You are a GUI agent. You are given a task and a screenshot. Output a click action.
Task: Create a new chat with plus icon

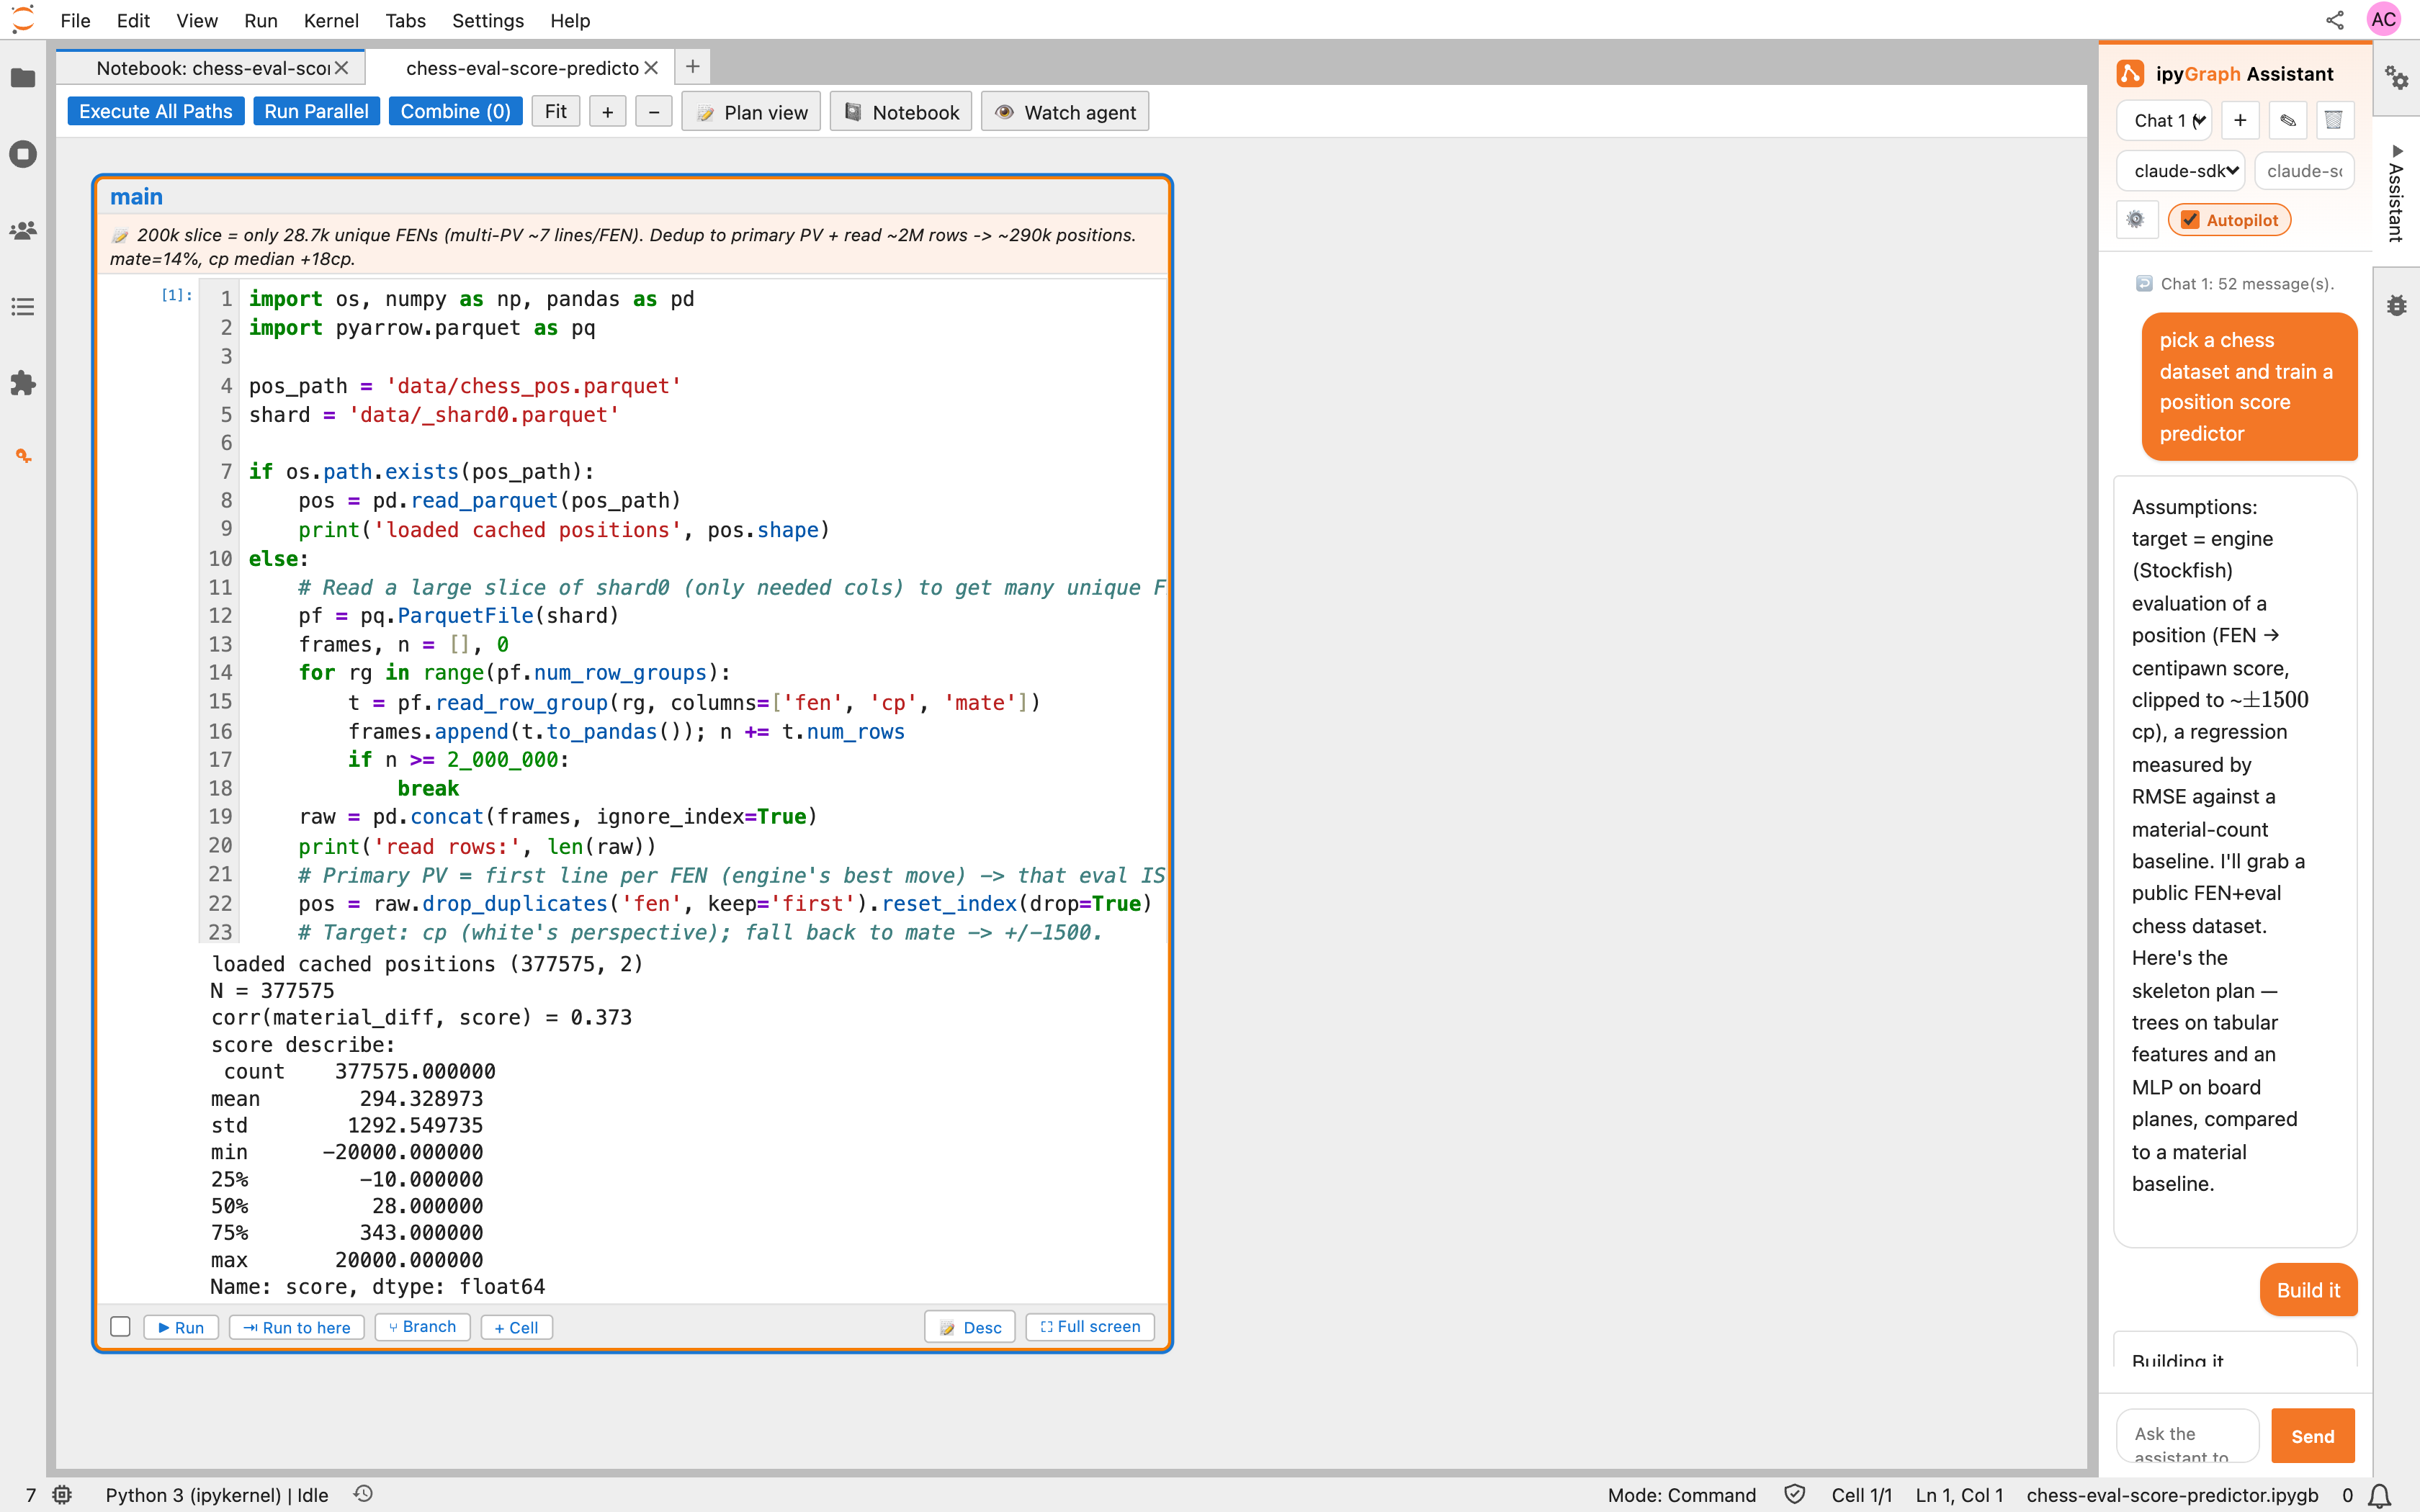(2240, 121)
